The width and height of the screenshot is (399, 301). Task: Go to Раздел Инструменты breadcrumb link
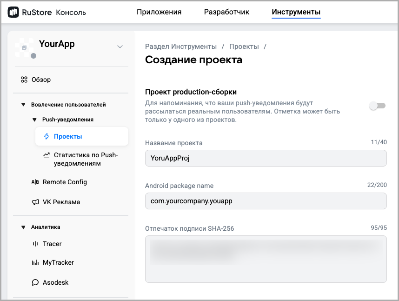tap(181, 47)
